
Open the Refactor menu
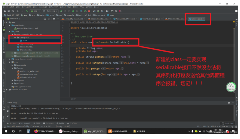coord(53,7)
